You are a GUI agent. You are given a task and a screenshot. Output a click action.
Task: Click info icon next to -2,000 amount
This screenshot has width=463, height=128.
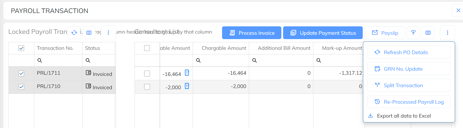point(187,86)
